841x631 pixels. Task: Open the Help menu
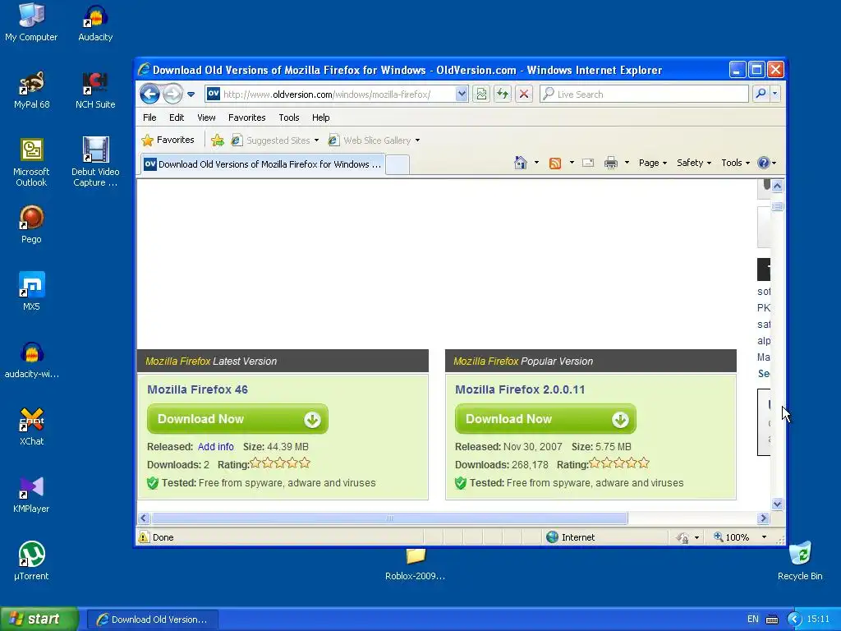coord(321,117)
